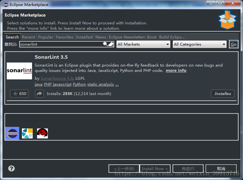Click the java tag link
Screen dimensions: 243x180
(x=38, y=84)
